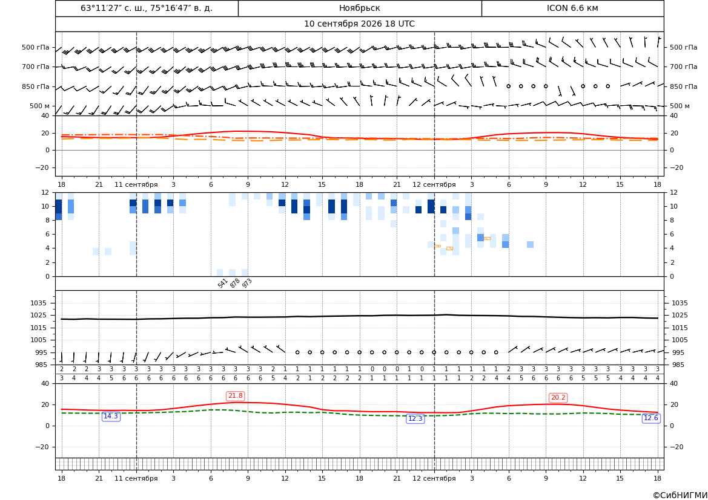This screenshot has width=708, height=500.
Task: Click the left 500 гПа level label
Action: coord(36,47)
